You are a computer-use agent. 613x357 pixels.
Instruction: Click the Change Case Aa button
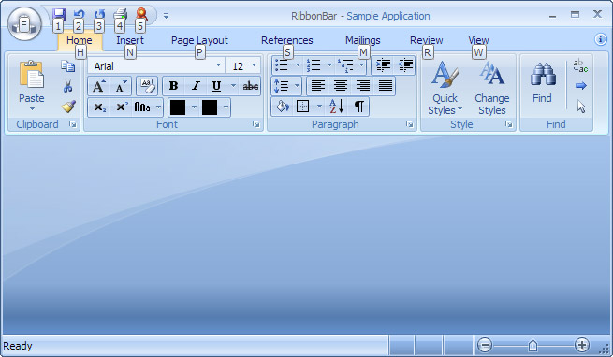tap(142, 107)
